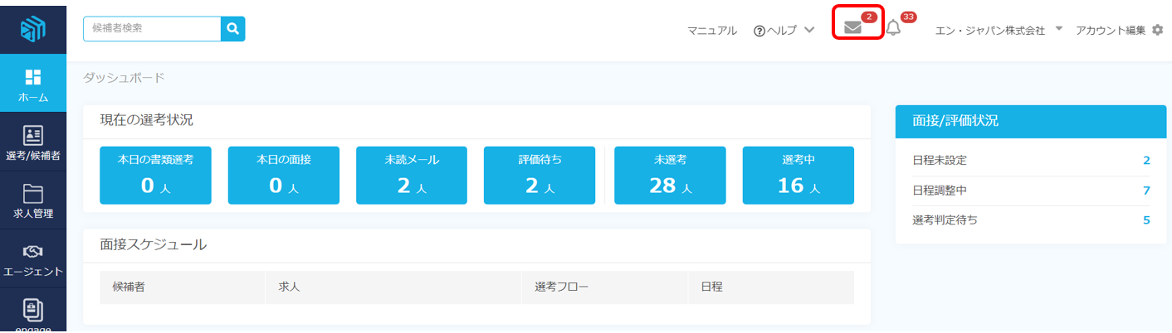
Task: Open 選考/候補者 in the sidebar
Action: [33, 142]
